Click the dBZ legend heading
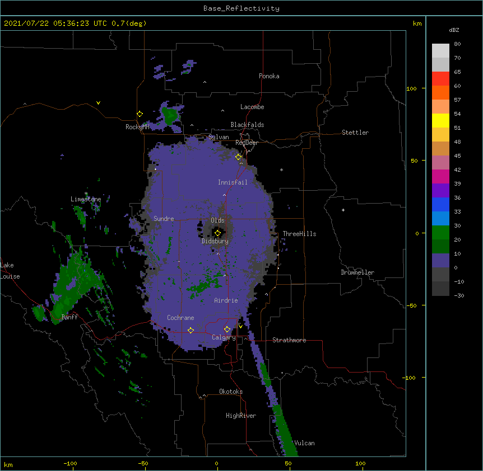The height and width of the screenshot is (471, 483). coord(454,30)
